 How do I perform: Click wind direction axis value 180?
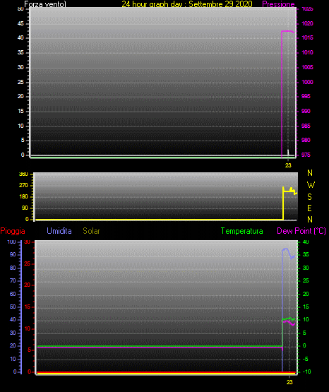(x=23, y=197)
